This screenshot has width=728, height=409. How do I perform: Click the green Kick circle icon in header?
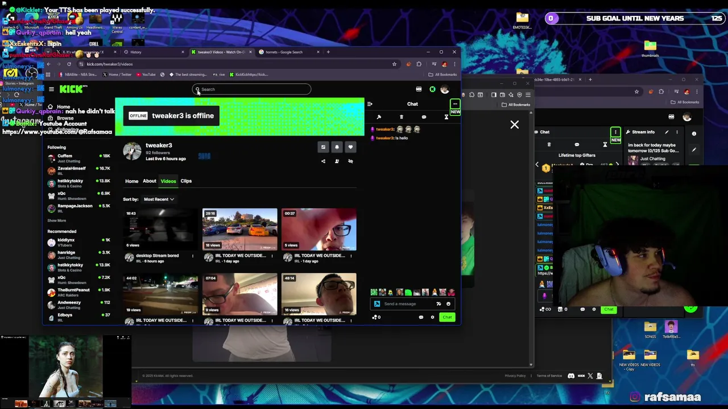(x=432, y=89)
